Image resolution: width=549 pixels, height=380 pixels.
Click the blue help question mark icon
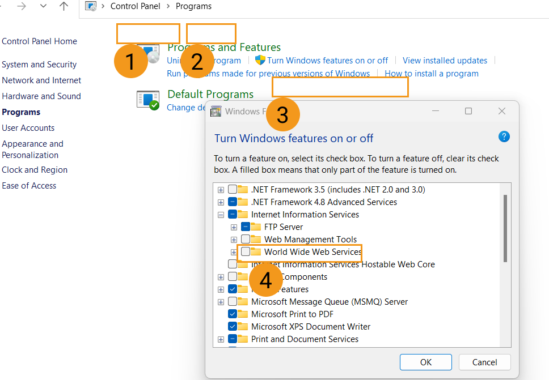504,136
